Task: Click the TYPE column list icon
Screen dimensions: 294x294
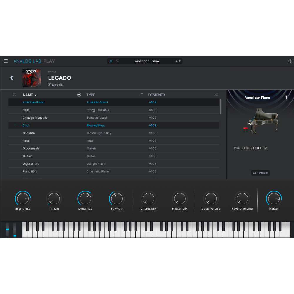Action: coord(142,95)
